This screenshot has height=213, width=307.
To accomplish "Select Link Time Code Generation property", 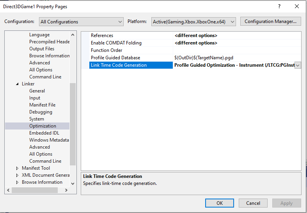I will 131,65.
